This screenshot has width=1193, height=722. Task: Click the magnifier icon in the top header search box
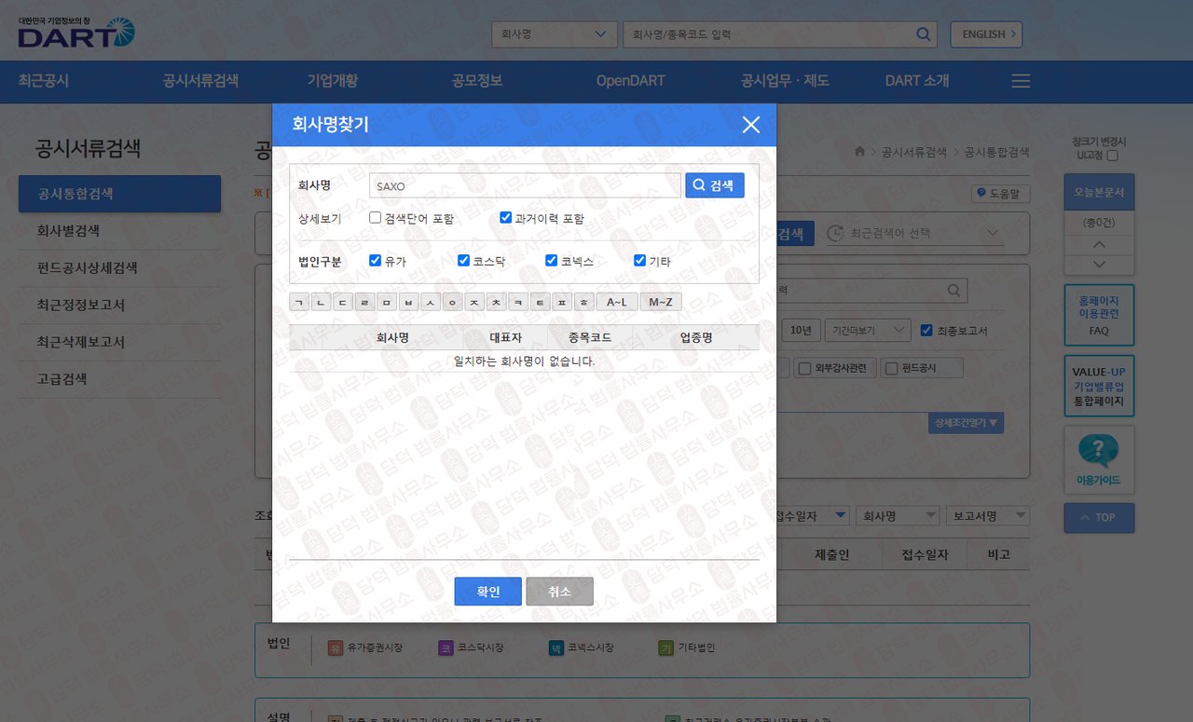pos(923,34)
